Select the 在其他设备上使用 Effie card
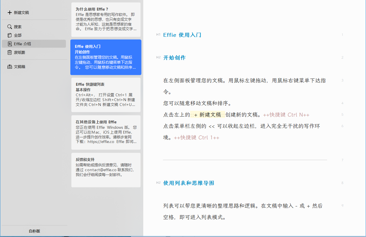366x237 pixels. (106, 132)
